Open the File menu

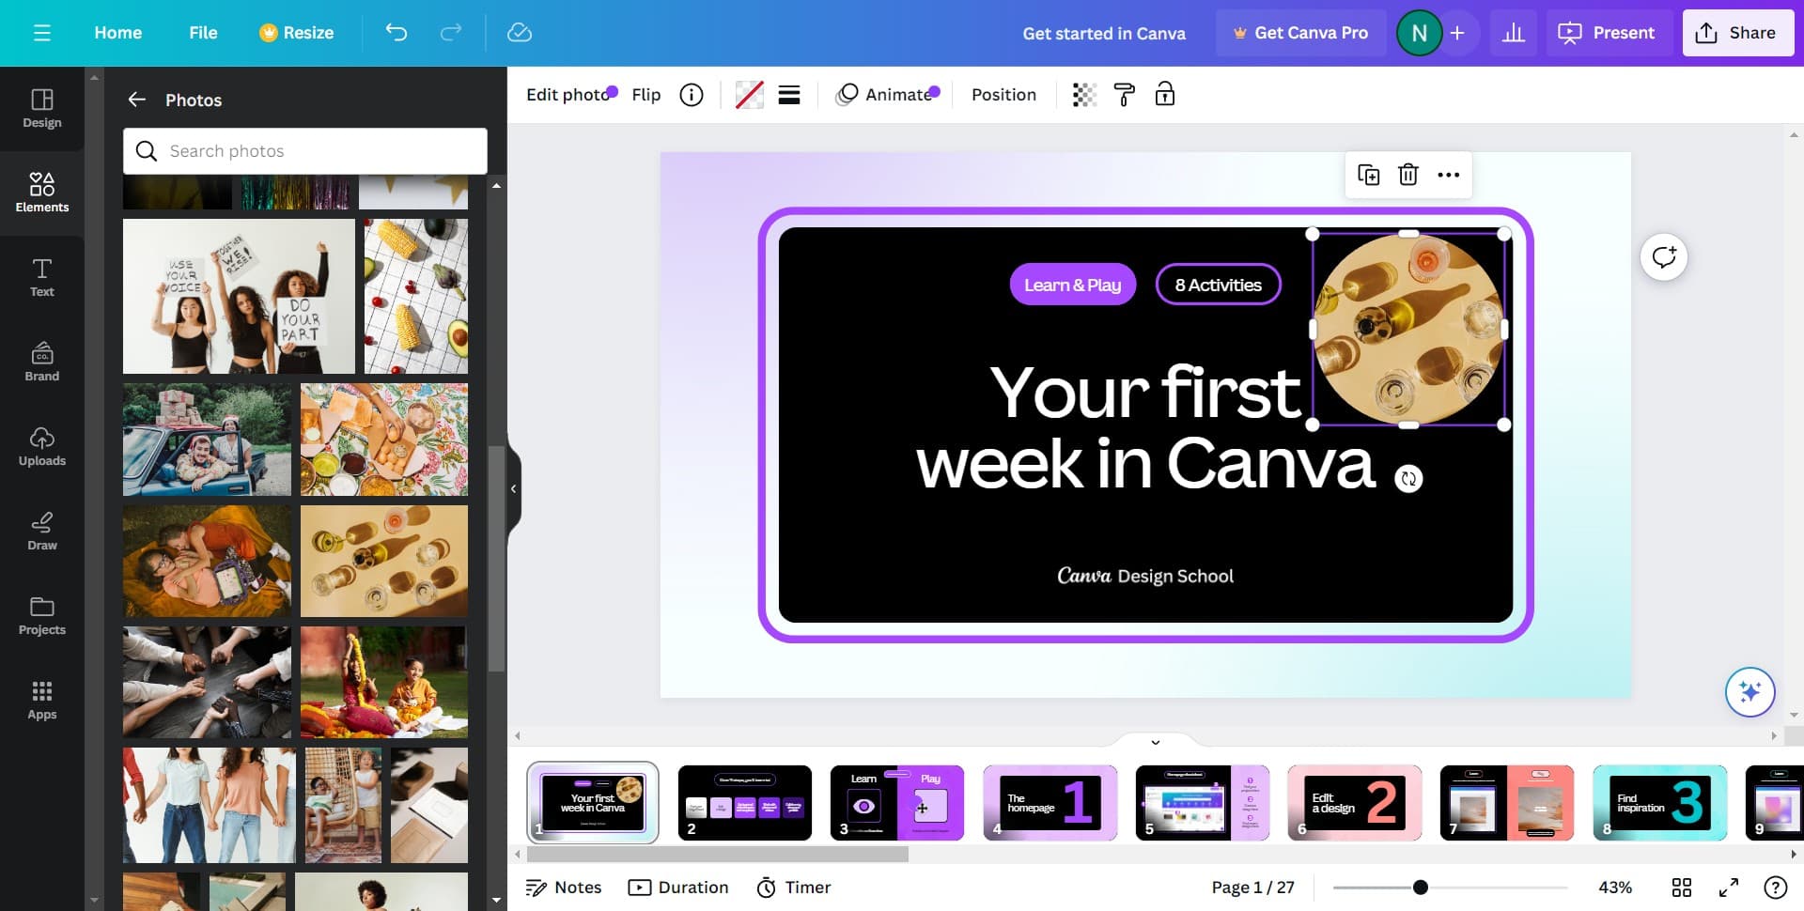(x=203, y=33)
